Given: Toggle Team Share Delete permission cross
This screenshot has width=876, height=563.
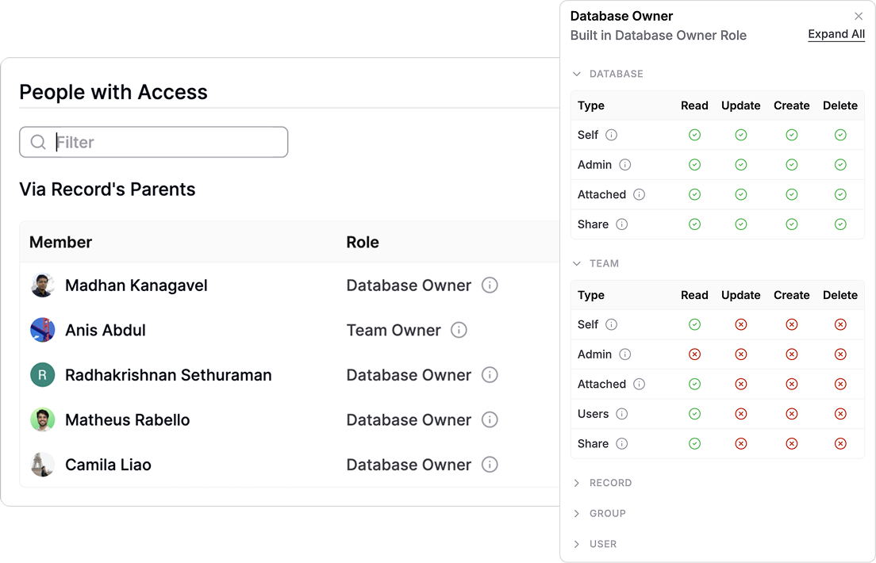Looking at the screenshot, I should pyautogui.click(x=840, y=444).
